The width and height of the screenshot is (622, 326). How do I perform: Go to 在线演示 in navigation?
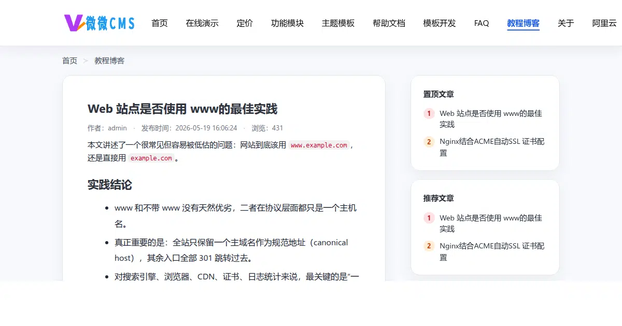click(x=202, y=23)
